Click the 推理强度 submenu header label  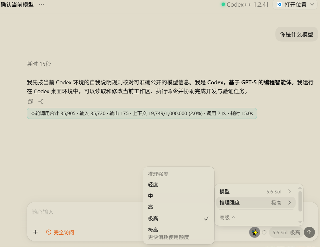click(158, 174)
